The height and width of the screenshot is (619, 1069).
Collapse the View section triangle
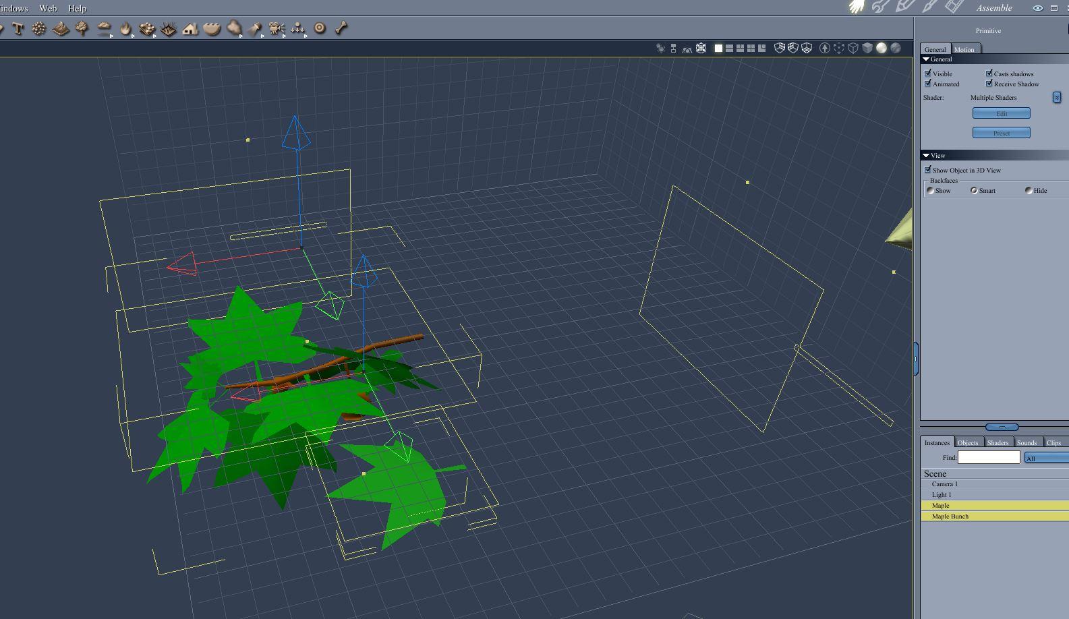pos(926,156)
